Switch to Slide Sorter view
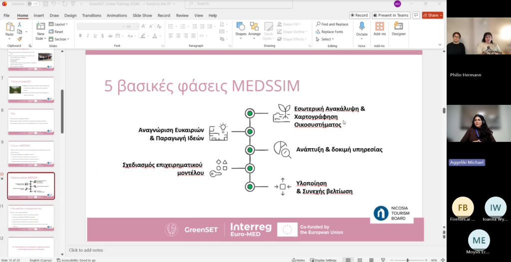Viewport: 511px width, 262px height. (x=359, y=260)
